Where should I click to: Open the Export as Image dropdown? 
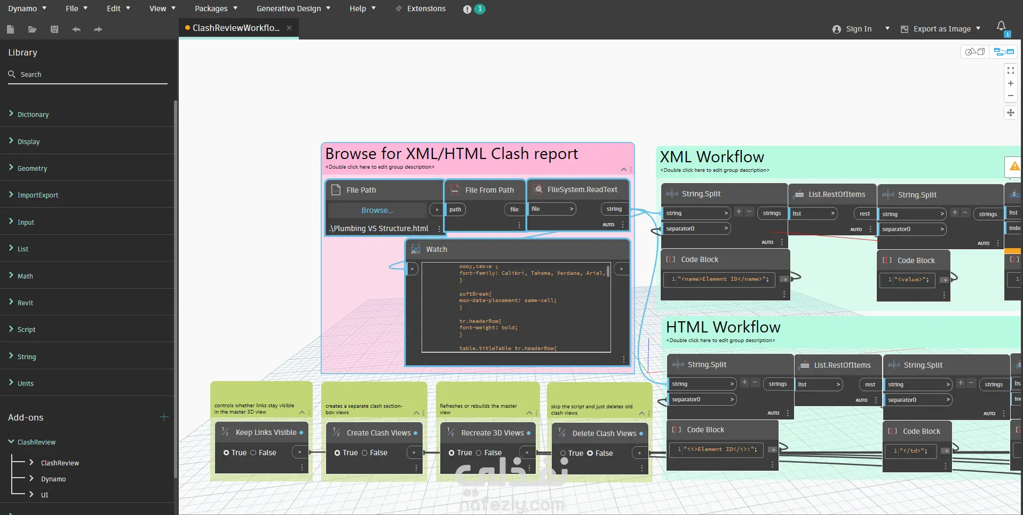pos(941,29)
